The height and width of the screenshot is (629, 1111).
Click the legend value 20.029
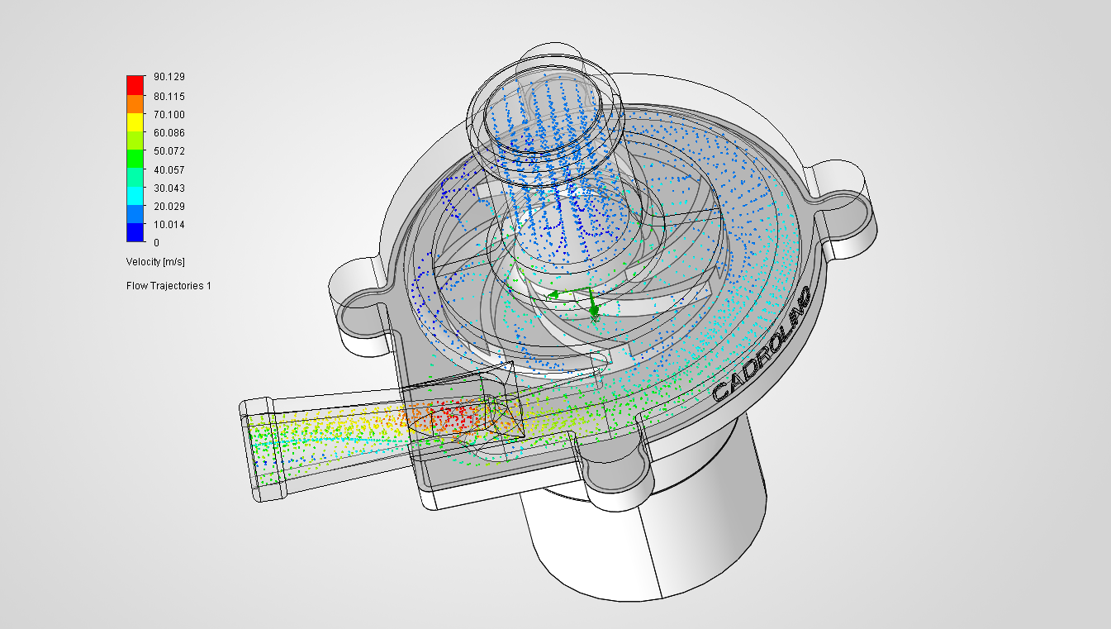click(x=169, y=206)
